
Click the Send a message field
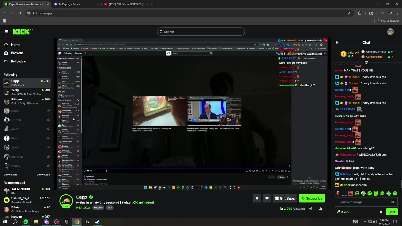366,202
